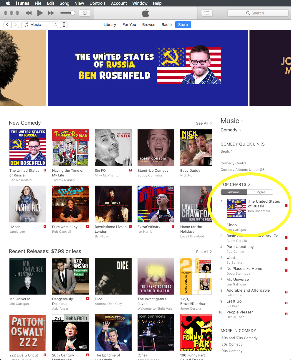The height and width of the screenshot is (360, 291).
Task: Open the Apple menu logo
Action: pyautogui.click(x=8, y=3)
